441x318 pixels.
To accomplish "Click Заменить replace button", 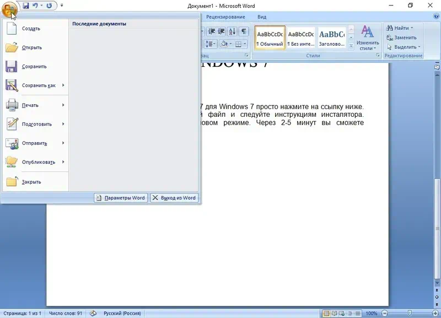I will point(401,37).
